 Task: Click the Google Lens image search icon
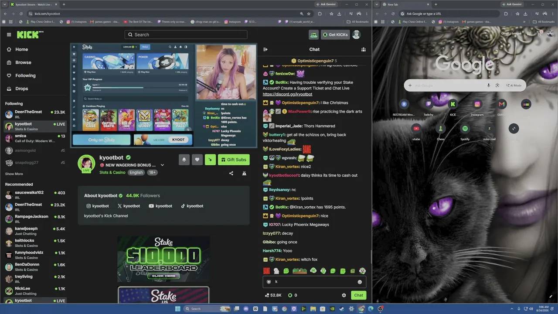497,85
